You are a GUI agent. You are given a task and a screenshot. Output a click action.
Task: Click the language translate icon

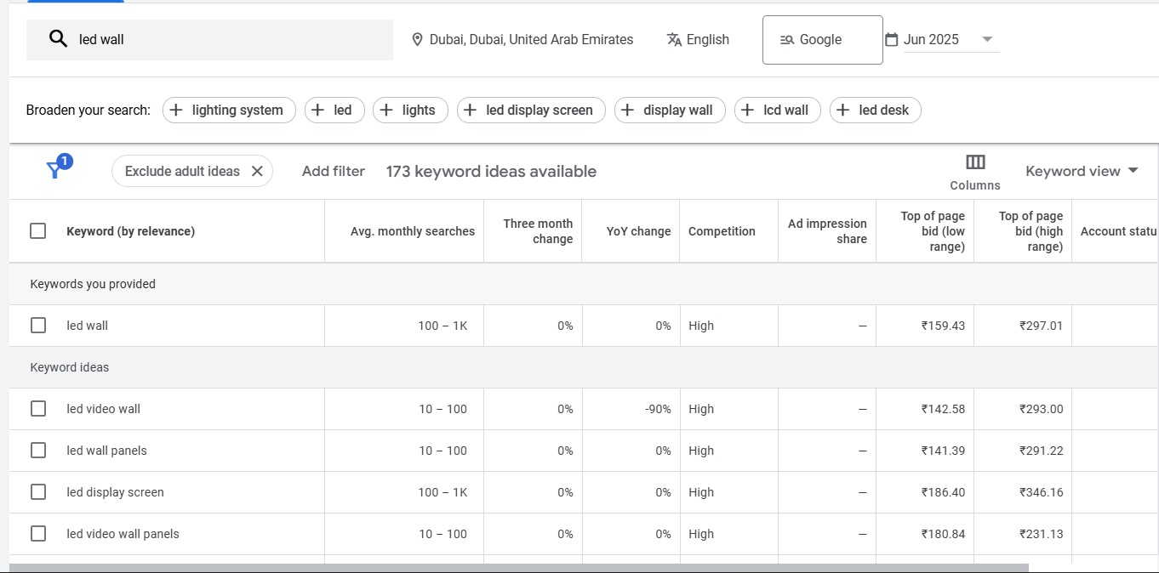pyautogui.click(x=675, y=39)
